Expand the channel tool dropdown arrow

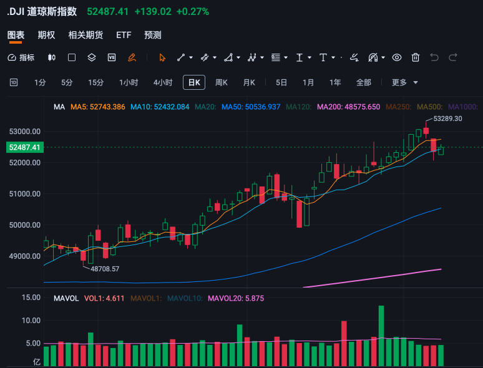point(215,57)
